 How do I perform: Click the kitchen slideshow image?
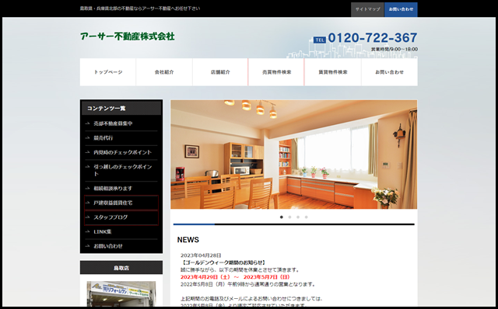pyautogui.click(x=294, y=154)
